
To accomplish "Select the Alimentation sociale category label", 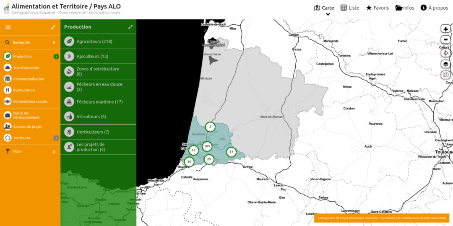I will point(30,101).
